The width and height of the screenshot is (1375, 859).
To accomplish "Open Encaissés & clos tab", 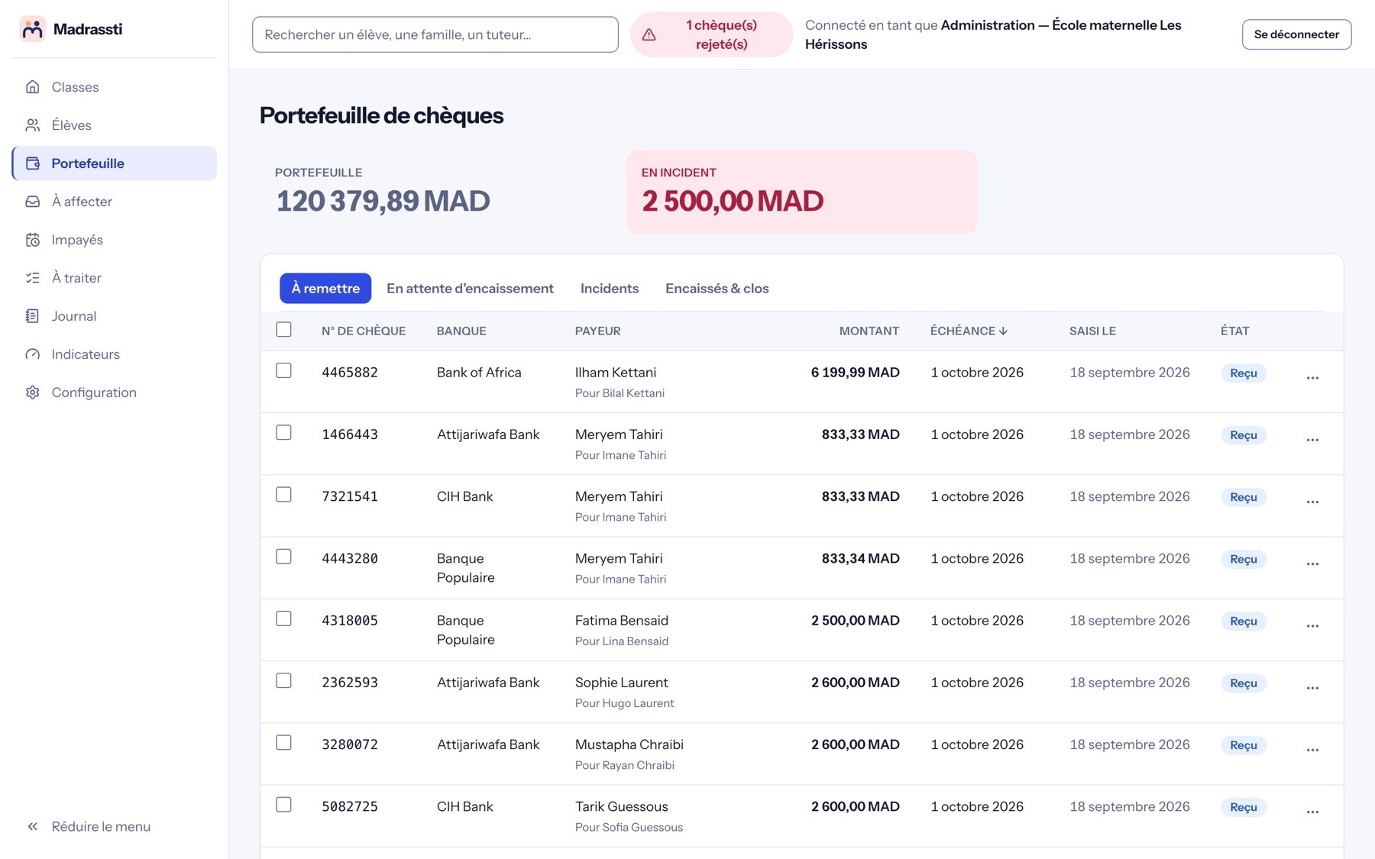I will 717,288.
